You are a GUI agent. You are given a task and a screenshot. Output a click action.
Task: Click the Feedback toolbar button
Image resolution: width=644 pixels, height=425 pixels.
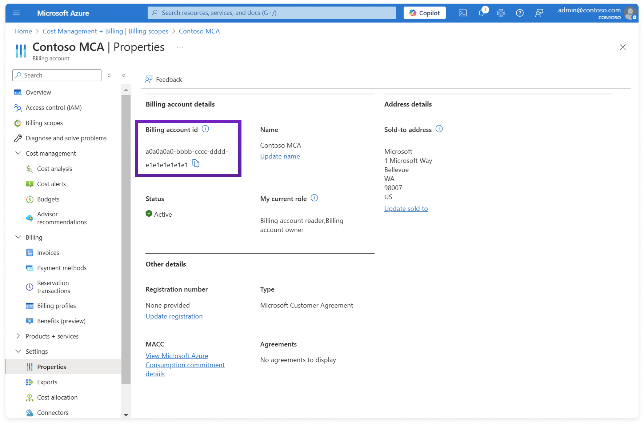point(163,80)
